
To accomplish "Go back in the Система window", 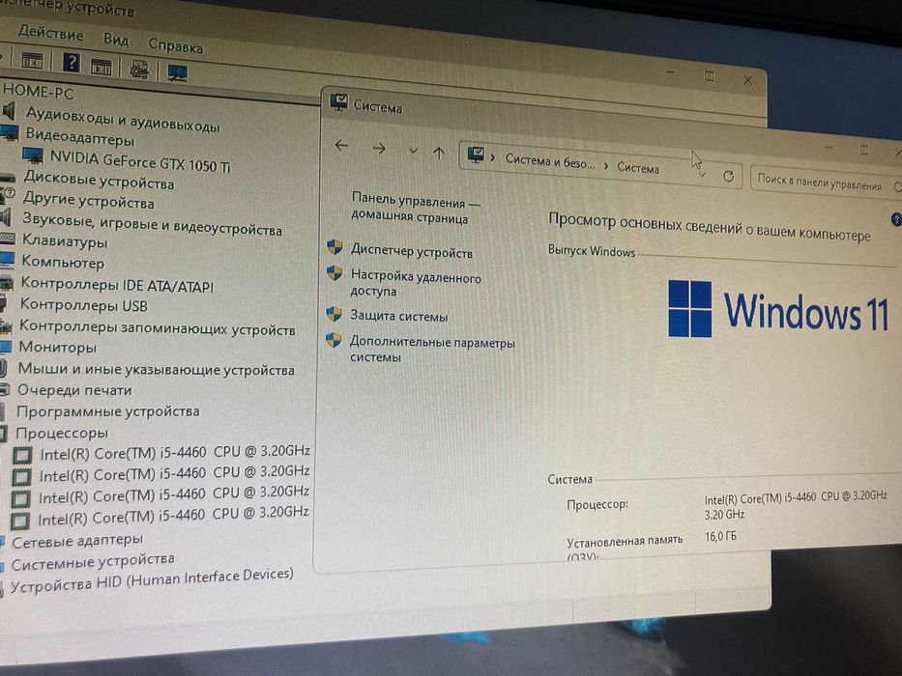I will click(x=341, y=146).
